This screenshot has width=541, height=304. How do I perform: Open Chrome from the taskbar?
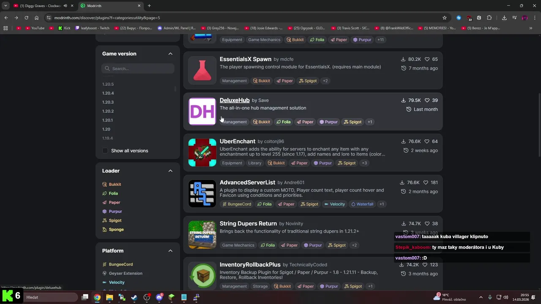(x=97, y=297)
